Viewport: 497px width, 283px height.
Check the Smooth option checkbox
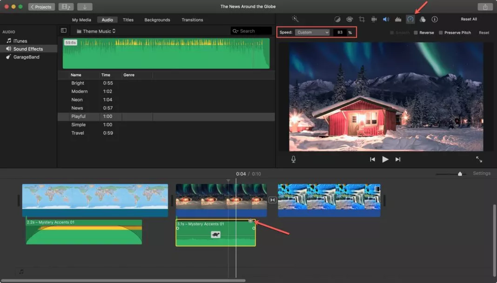[x=392, y=33]
